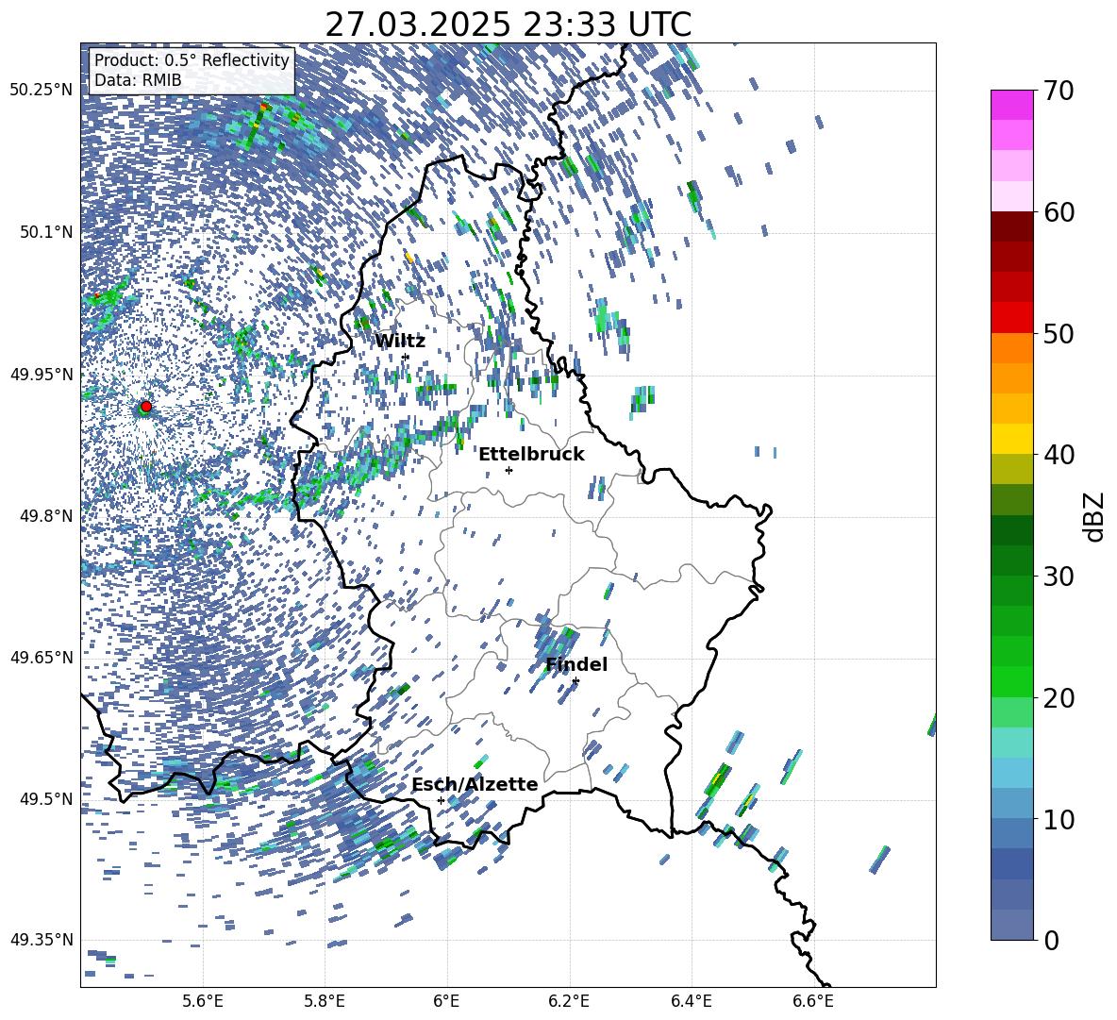Click the Wiltz location cross marker

pyautogui.click(x=406, y=357)
